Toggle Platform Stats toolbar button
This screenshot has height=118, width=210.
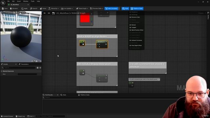[x=136, y=9]
